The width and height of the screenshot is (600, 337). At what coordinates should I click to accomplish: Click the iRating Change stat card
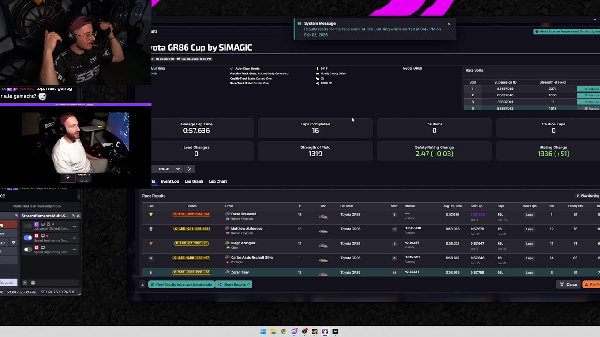(554, 151)
